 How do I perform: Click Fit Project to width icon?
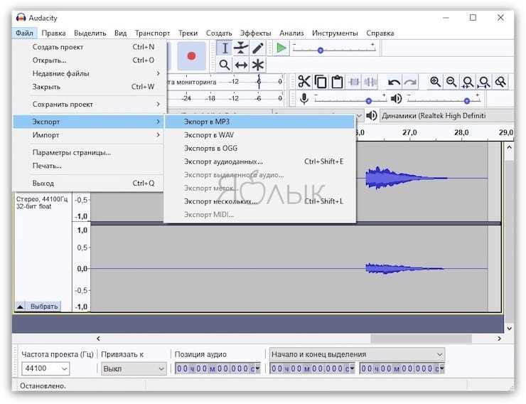[484, 82]
